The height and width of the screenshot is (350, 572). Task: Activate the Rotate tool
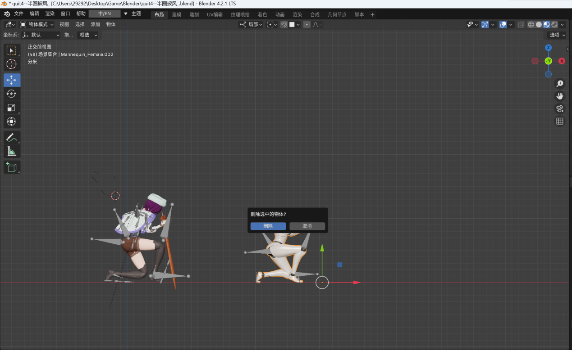tap(12, 94)
